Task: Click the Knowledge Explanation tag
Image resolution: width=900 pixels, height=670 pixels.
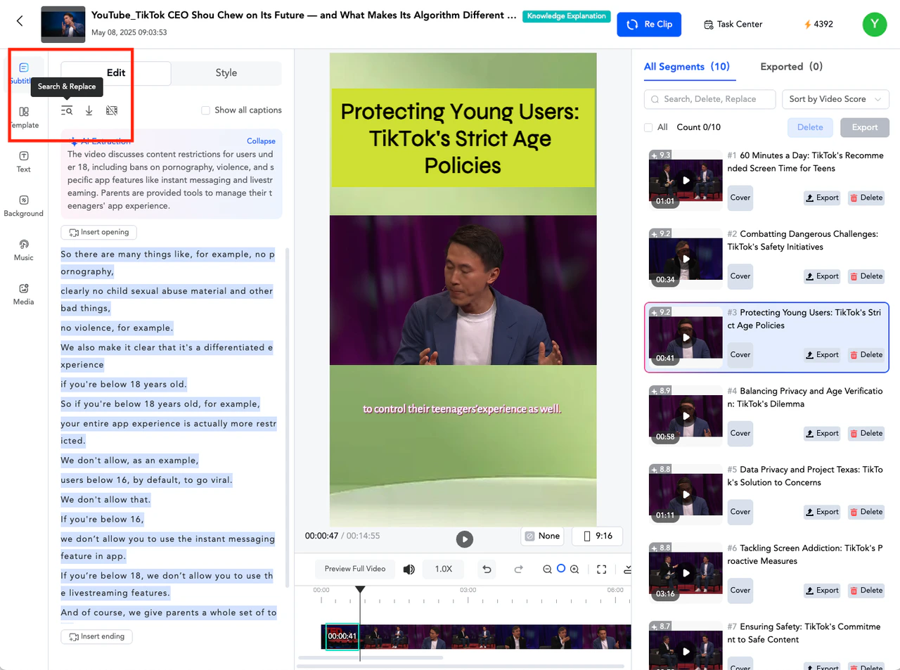Action: pos(567,16)
